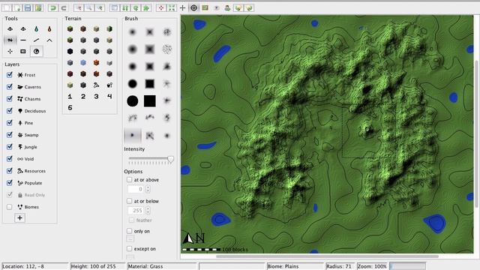This screenshot has height=270, width=480.
Task: Enable the "except on" option
Action: [129, 248]
